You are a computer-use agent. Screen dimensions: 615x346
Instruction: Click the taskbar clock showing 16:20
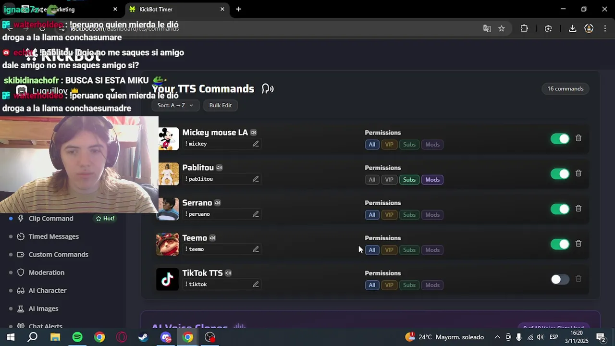(x=577, y=337)
